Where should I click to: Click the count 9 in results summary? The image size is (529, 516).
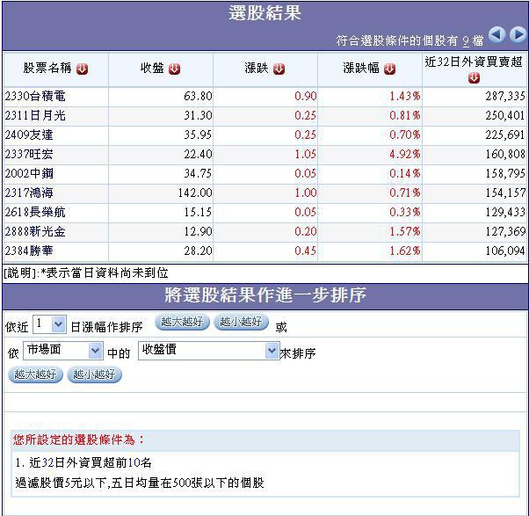click(466, 41)
